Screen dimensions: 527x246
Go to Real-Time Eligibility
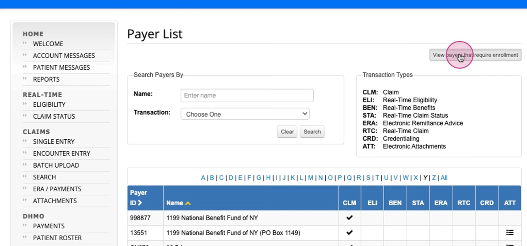coord(49,105)
